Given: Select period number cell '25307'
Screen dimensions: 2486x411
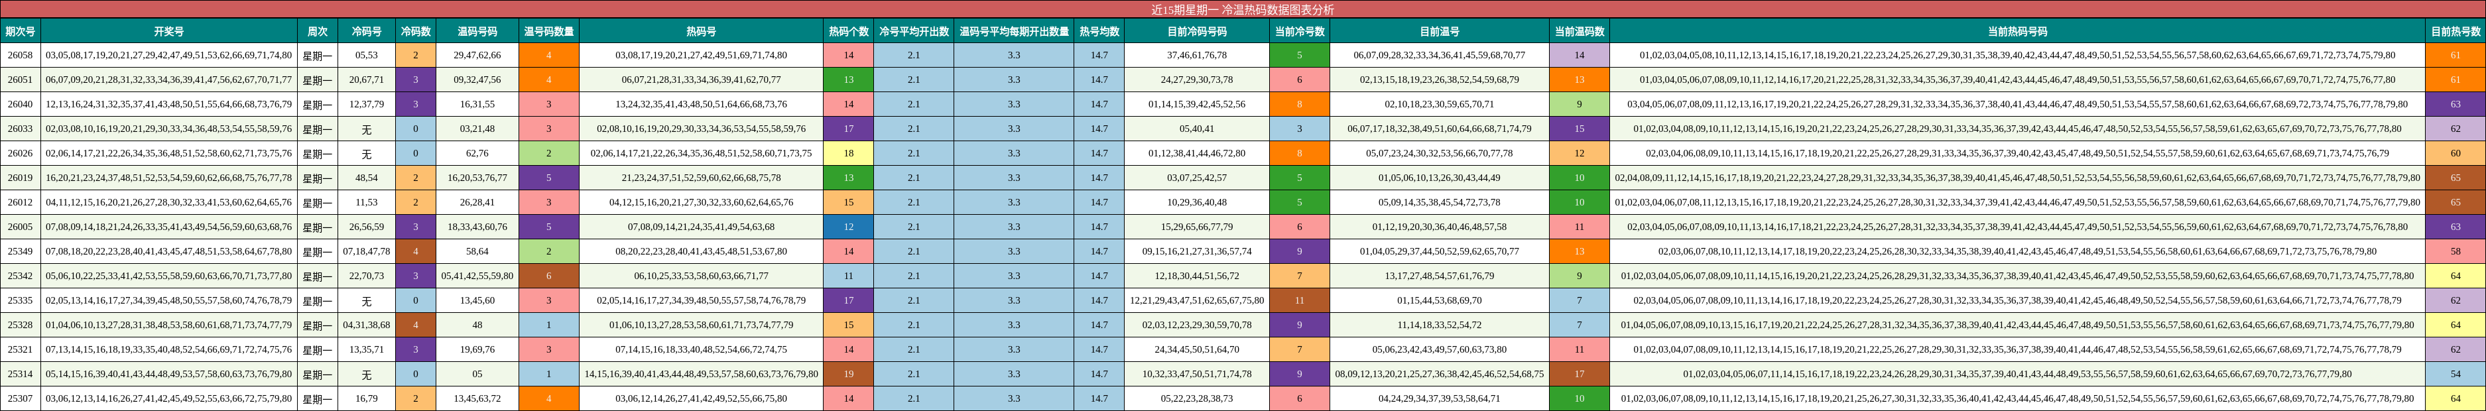Looking at the screenshot, I should [21, 398].
